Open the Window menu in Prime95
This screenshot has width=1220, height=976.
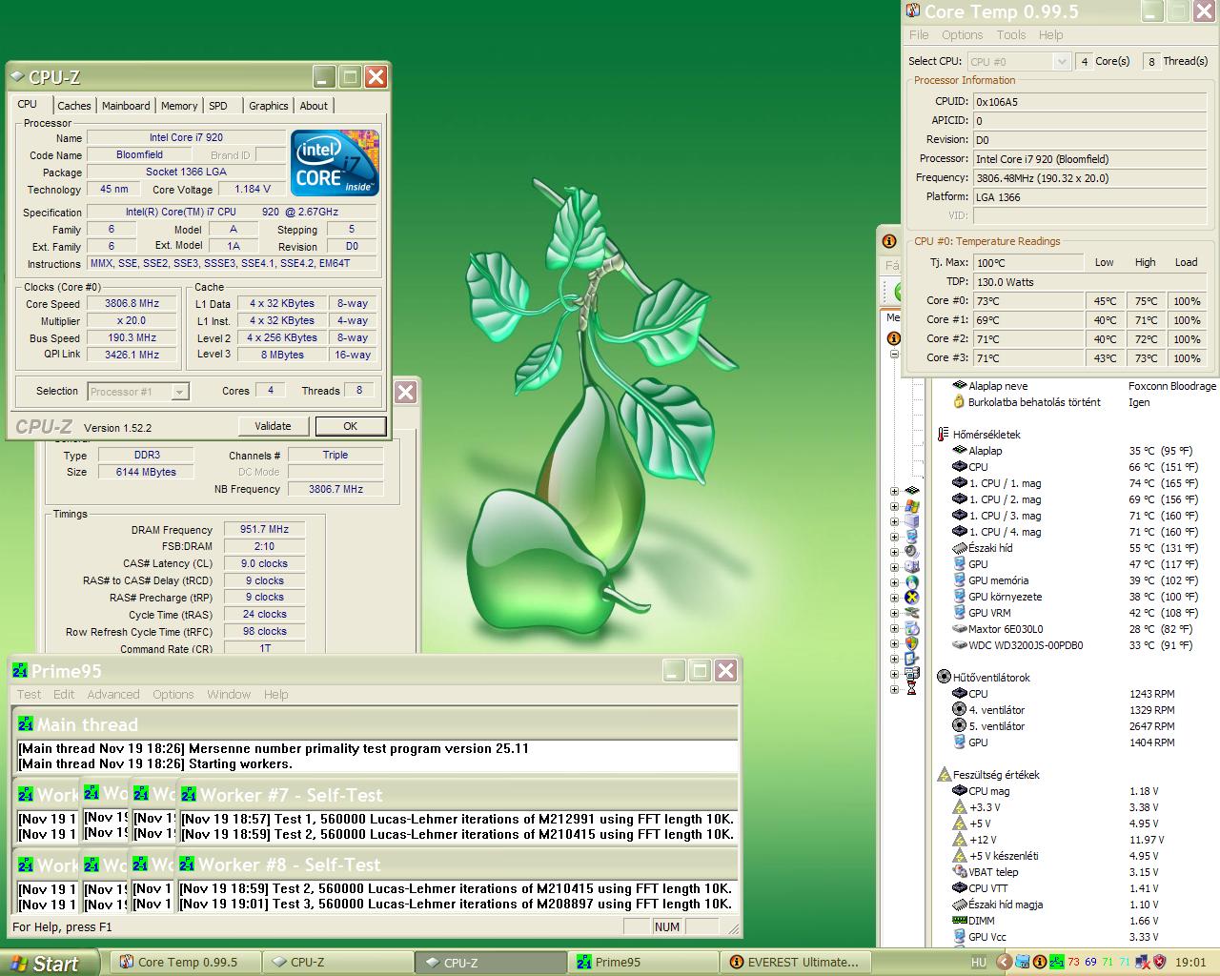pos(229,694)
